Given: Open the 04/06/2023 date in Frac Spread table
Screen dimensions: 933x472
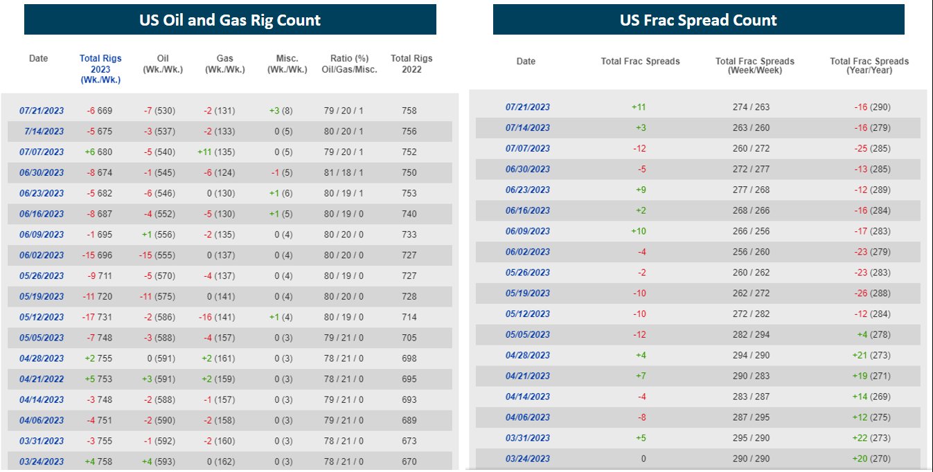Looking at the screenshot, I should coord(528,417).
